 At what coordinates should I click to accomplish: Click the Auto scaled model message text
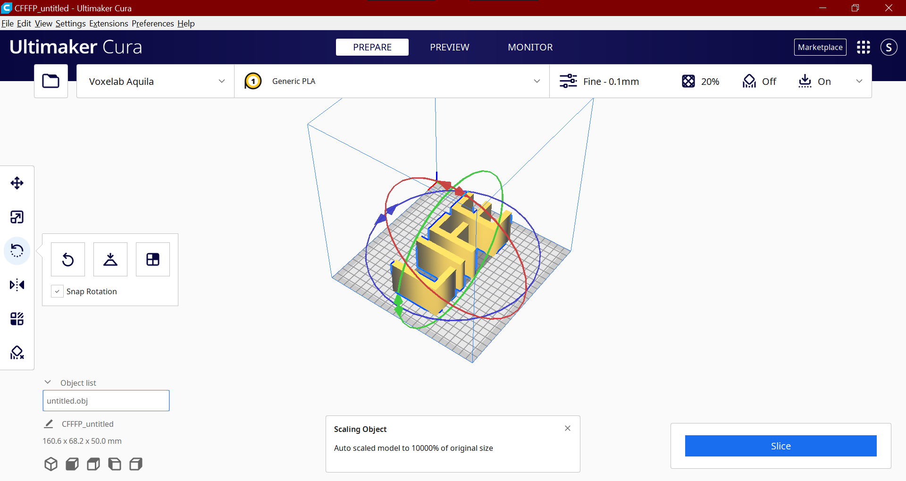pos(413,448)
